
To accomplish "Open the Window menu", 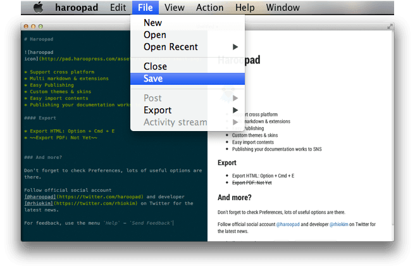I will [283, 8].
